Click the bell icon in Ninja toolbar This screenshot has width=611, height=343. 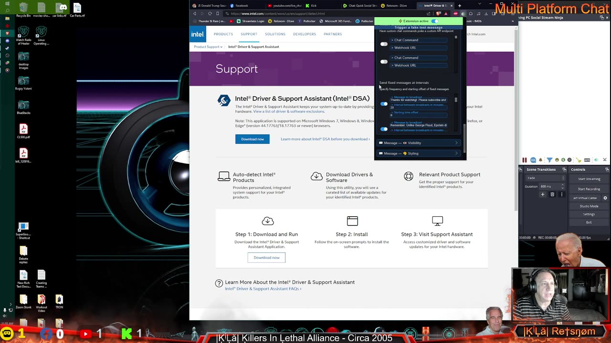tap(541, 160)
